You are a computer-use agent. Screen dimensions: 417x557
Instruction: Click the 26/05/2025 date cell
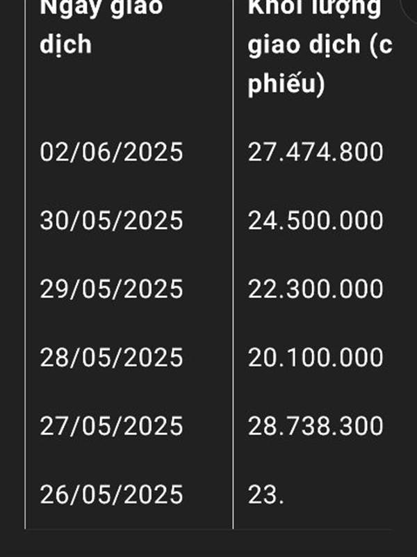click(111, 494)
